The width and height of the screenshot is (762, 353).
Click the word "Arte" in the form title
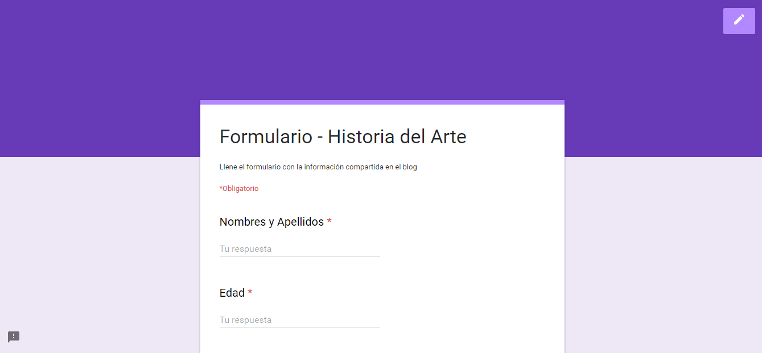click(447, 137)
